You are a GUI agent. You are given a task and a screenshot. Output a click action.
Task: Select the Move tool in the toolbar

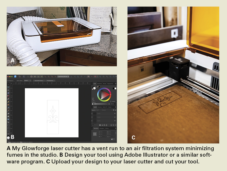point(8,84)
